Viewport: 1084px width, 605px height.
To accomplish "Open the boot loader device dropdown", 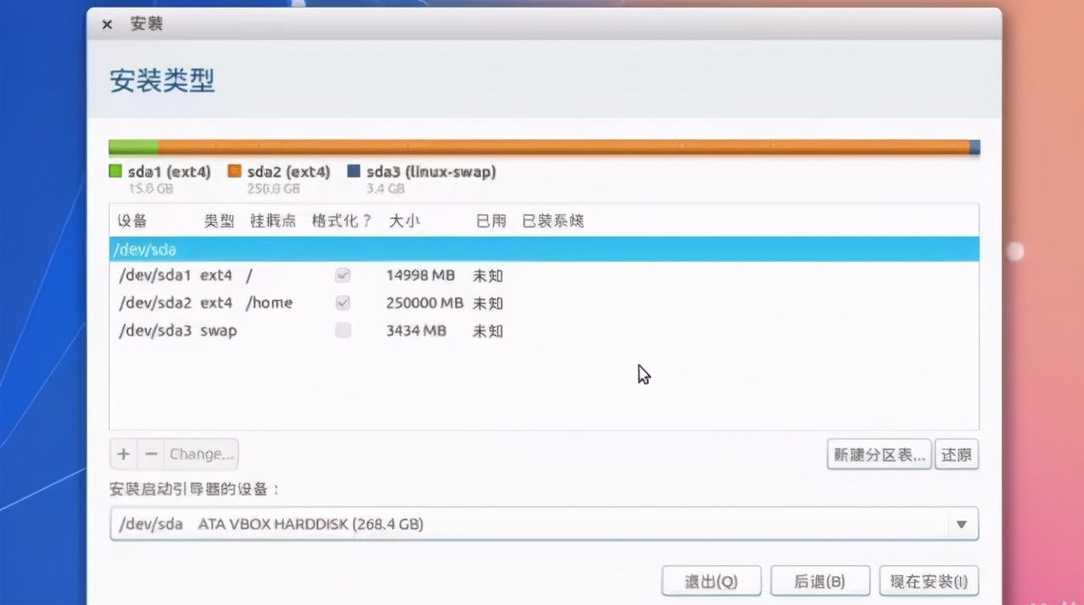I will 544,524.
